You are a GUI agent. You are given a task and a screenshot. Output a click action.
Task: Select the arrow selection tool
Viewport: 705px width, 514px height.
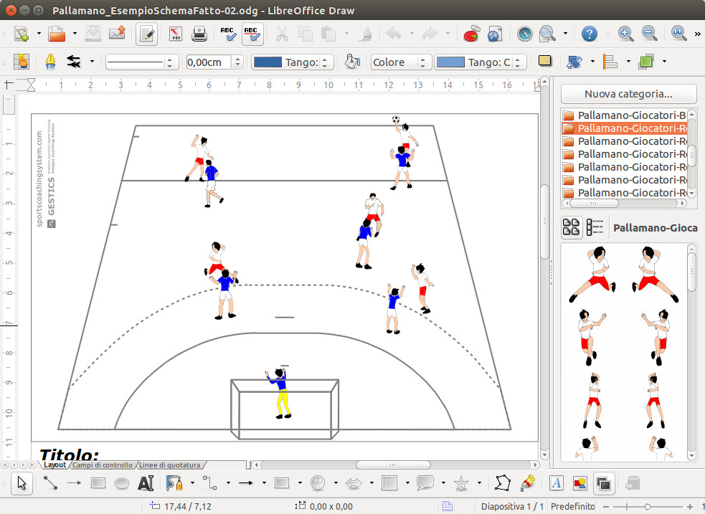click(x=23, y=483)
